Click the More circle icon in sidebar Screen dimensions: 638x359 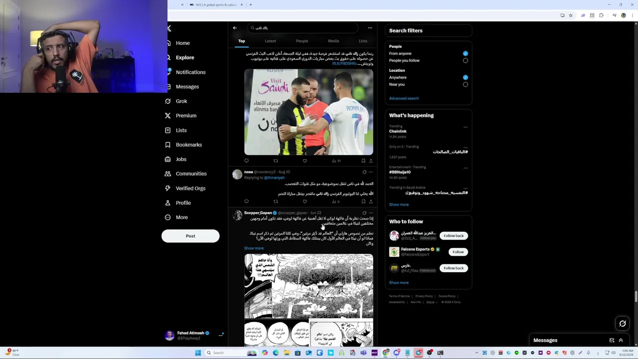[x=168, y=217]
